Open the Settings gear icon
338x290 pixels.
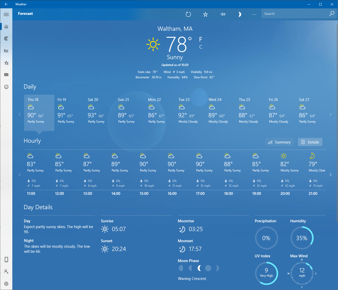pos(6,284)
